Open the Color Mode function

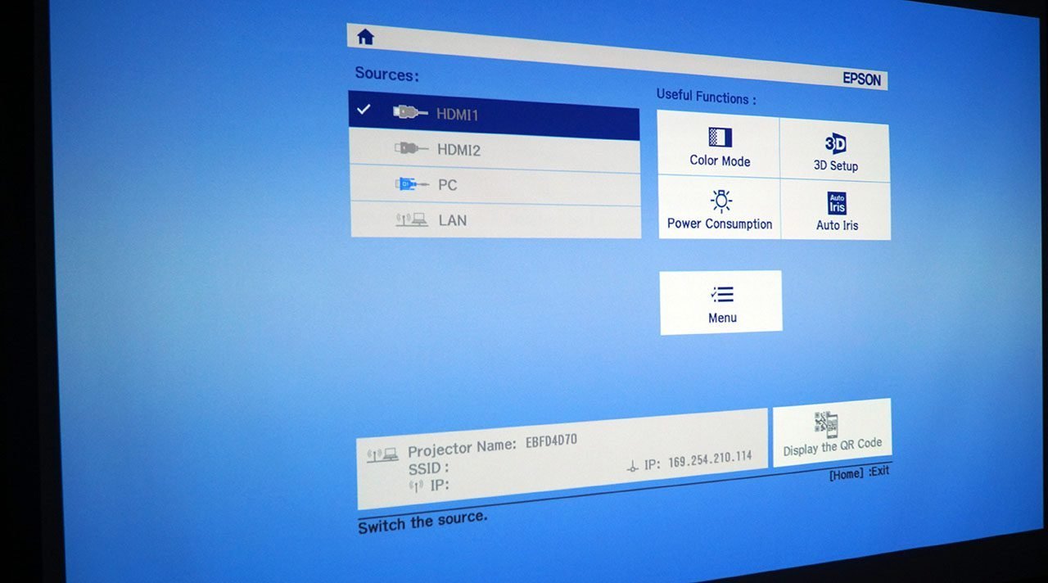click(x=719, y=145)
